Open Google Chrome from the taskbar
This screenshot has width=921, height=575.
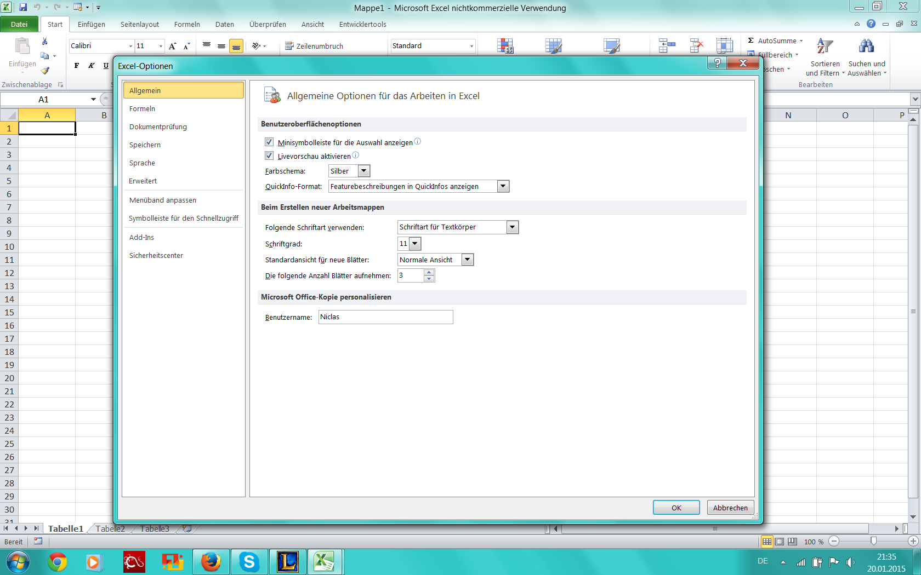(x=58, y=562)
